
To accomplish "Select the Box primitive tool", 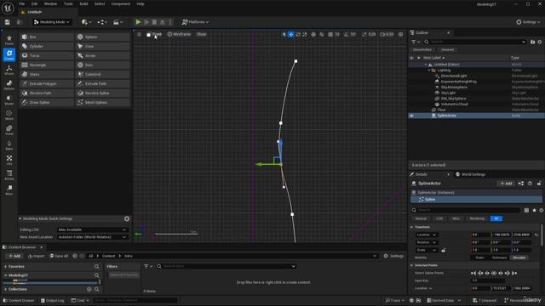I will tap(47, 37).
